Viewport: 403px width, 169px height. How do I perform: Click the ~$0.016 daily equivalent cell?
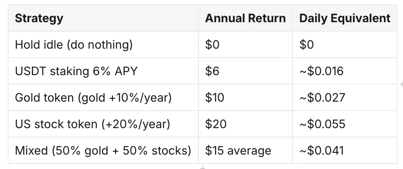345,71
